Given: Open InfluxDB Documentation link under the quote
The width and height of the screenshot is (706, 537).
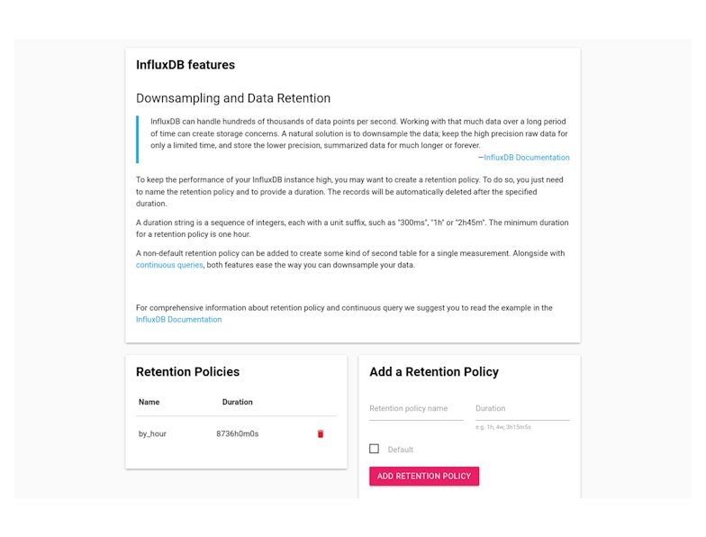Looking at the screenshot, I should [527, 158].
